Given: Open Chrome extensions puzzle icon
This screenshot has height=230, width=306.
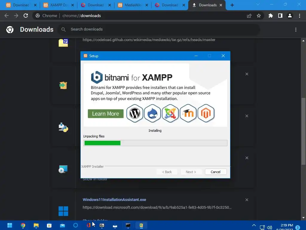Looking at the screenshot, I should (270, 16).
